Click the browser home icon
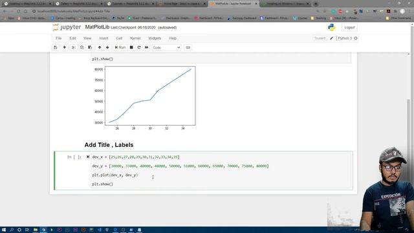414x233 pixels. click(25, 11)
